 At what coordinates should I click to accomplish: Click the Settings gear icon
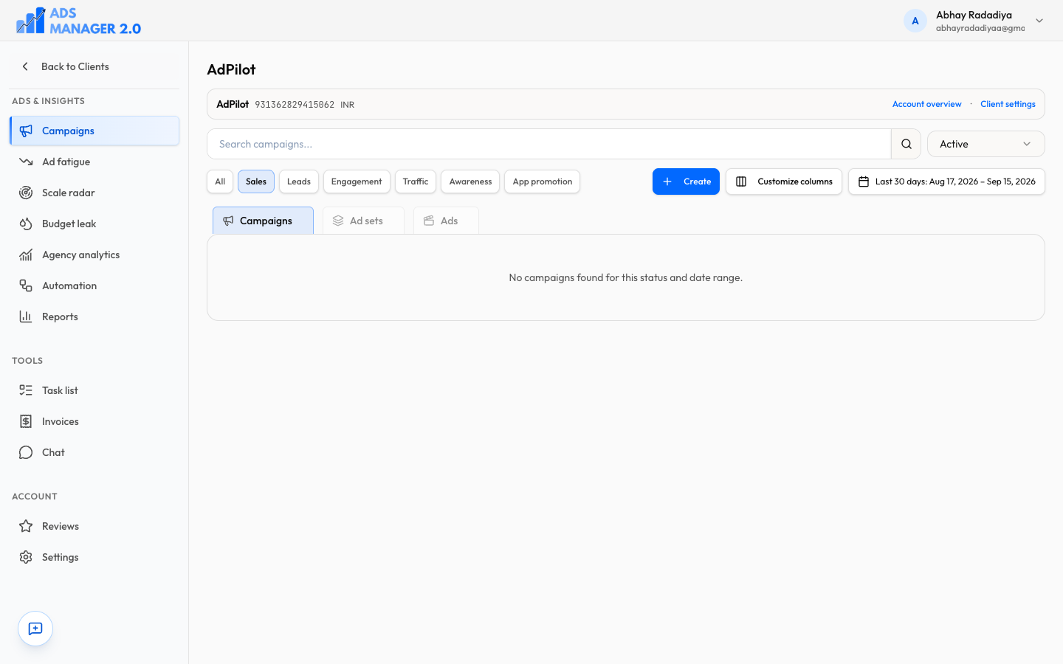(x=26, y=557)
